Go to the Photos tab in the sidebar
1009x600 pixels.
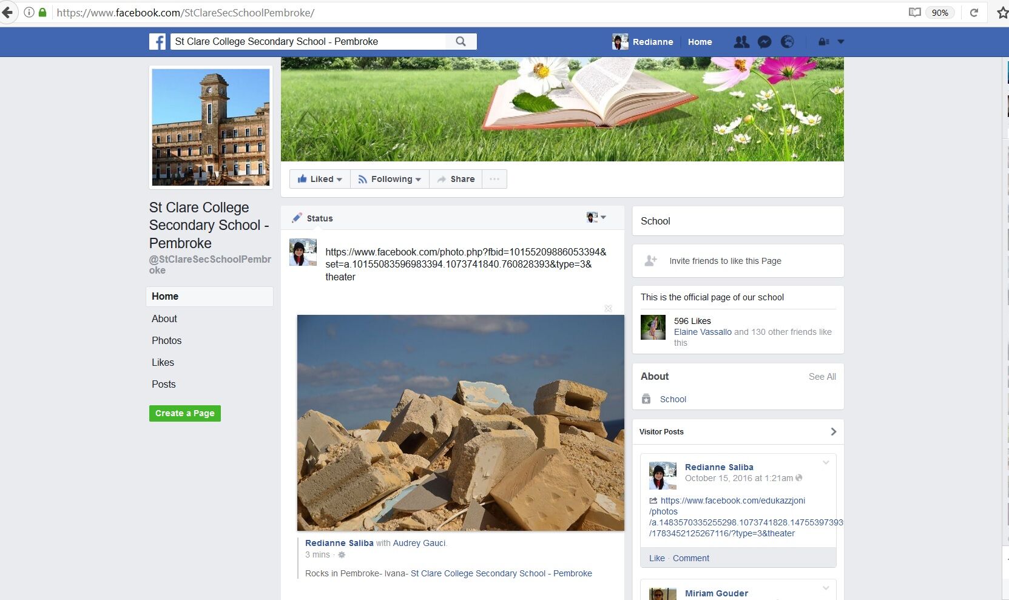coord(167,340)
